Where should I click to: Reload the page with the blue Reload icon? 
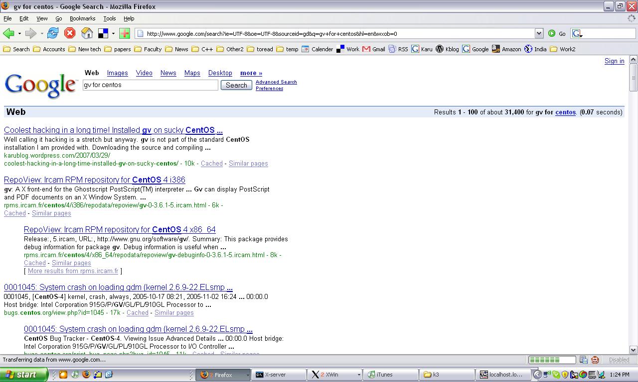point(53,33)
